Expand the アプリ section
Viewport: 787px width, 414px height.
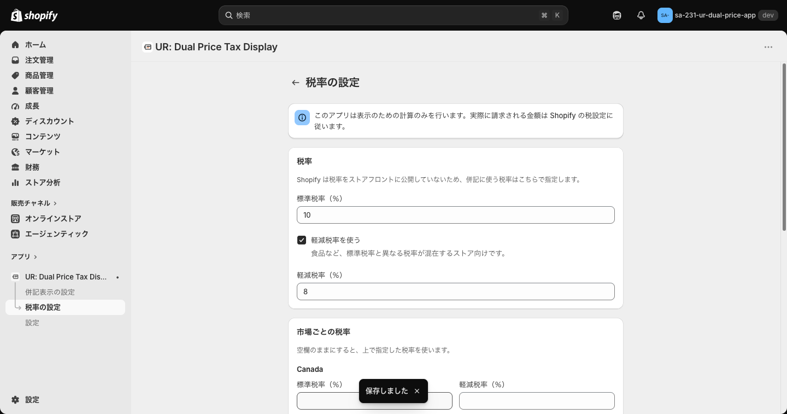point(24,257)
